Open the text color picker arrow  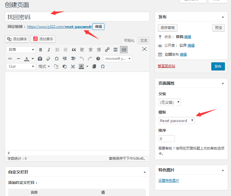[32, 59]
